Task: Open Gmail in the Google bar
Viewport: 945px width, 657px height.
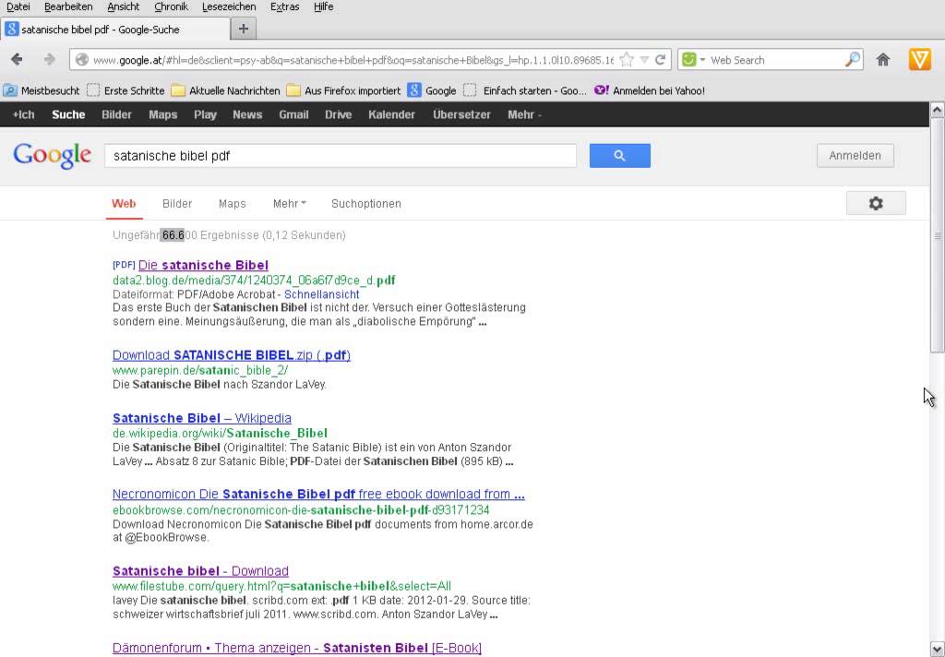Action: pyautogui.click(x=293, y=114)
